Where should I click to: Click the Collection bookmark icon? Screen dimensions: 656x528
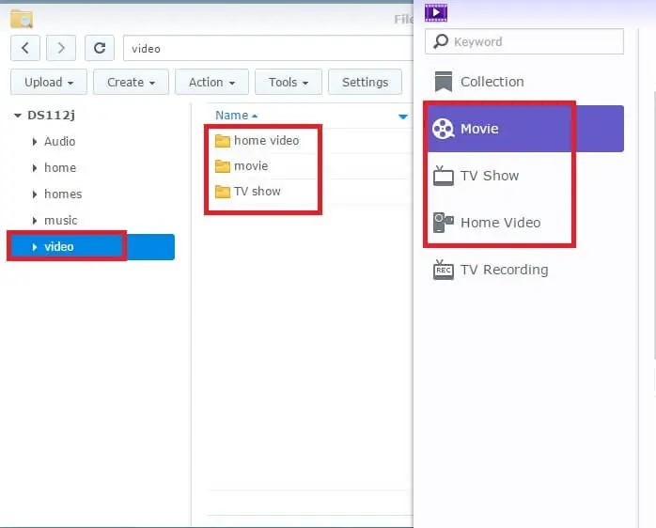(444, 82)
